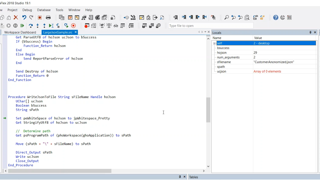Click the Print icon in the toolbar
This screenshot has width=320, height=180.
48,17
